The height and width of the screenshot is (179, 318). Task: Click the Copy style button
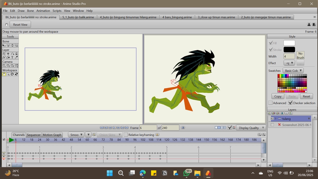(278, 96)
